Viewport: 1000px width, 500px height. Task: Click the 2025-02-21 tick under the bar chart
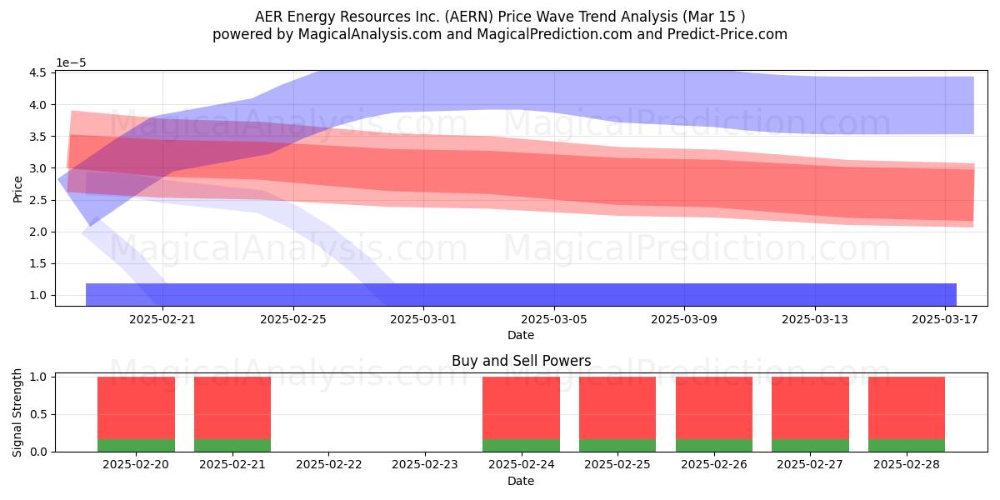[232, 465]
